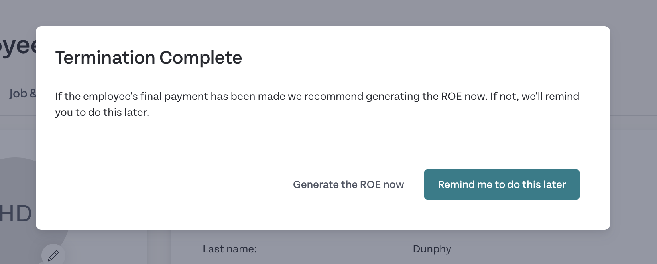The width and height of the screenshot is (657, 264).
Task: Click the word "Complete" in the title
Action: (x=201, y=58)
